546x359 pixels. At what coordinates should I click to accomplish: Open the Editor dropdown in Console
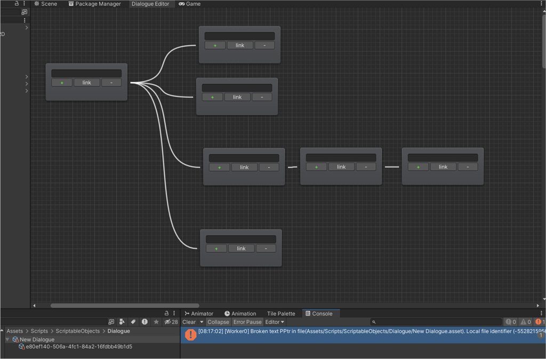point(275,322)
